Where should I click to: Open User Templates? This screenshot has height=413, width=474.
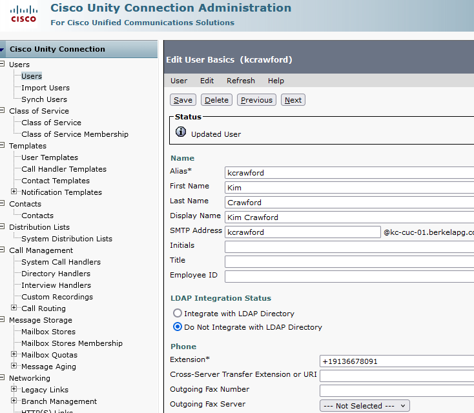[x=50, y=157]
